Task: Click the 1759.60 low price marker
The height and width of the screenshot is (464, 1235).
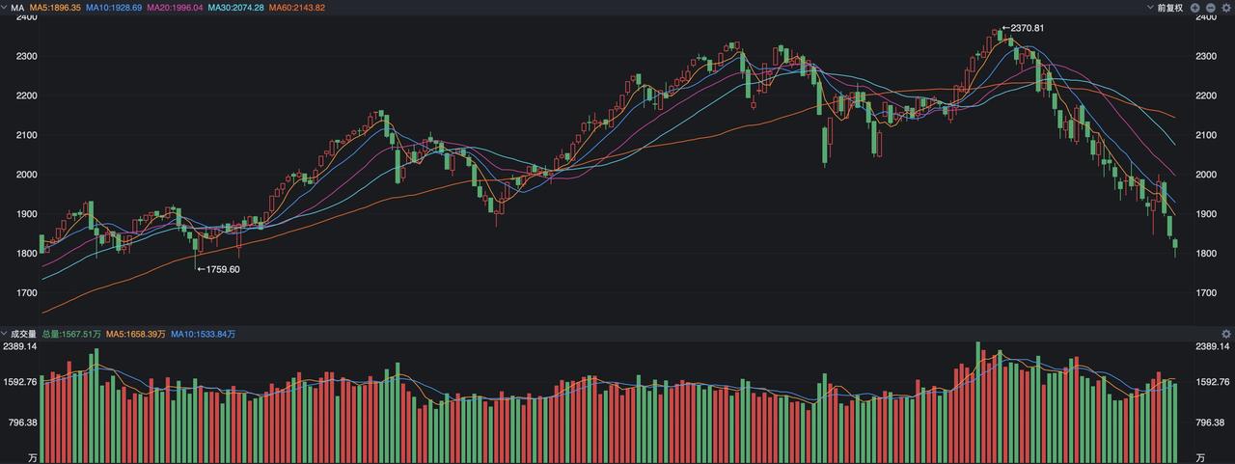Action: tap(218, 269)
